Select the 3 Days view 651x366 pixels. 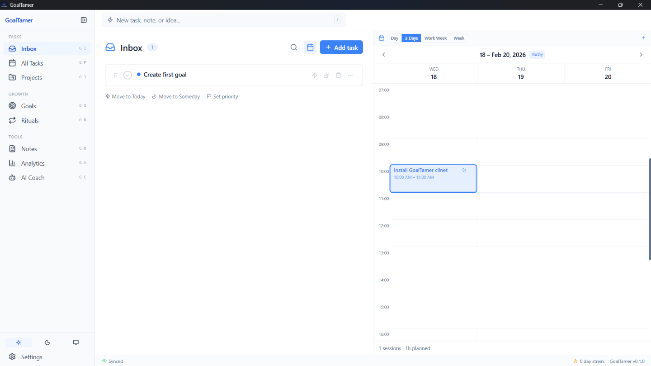coord(411,38)
